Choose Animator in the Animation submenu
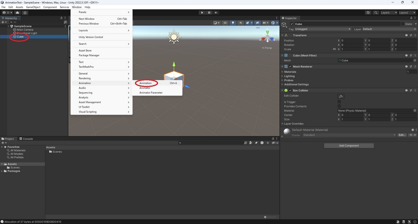This screenshot has height=224, width=418. point(145,88)
